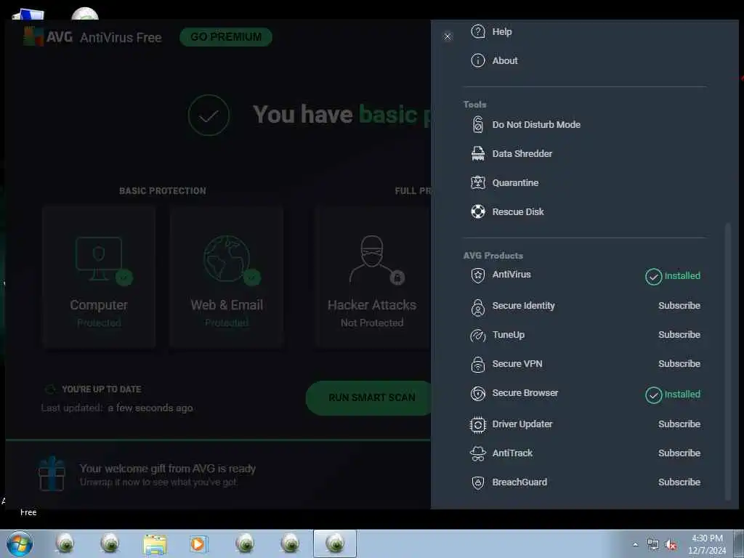This screenshot has height=558, width=744.
Task: Click the Quarantine biohazard icon
Action: point(478,182)
